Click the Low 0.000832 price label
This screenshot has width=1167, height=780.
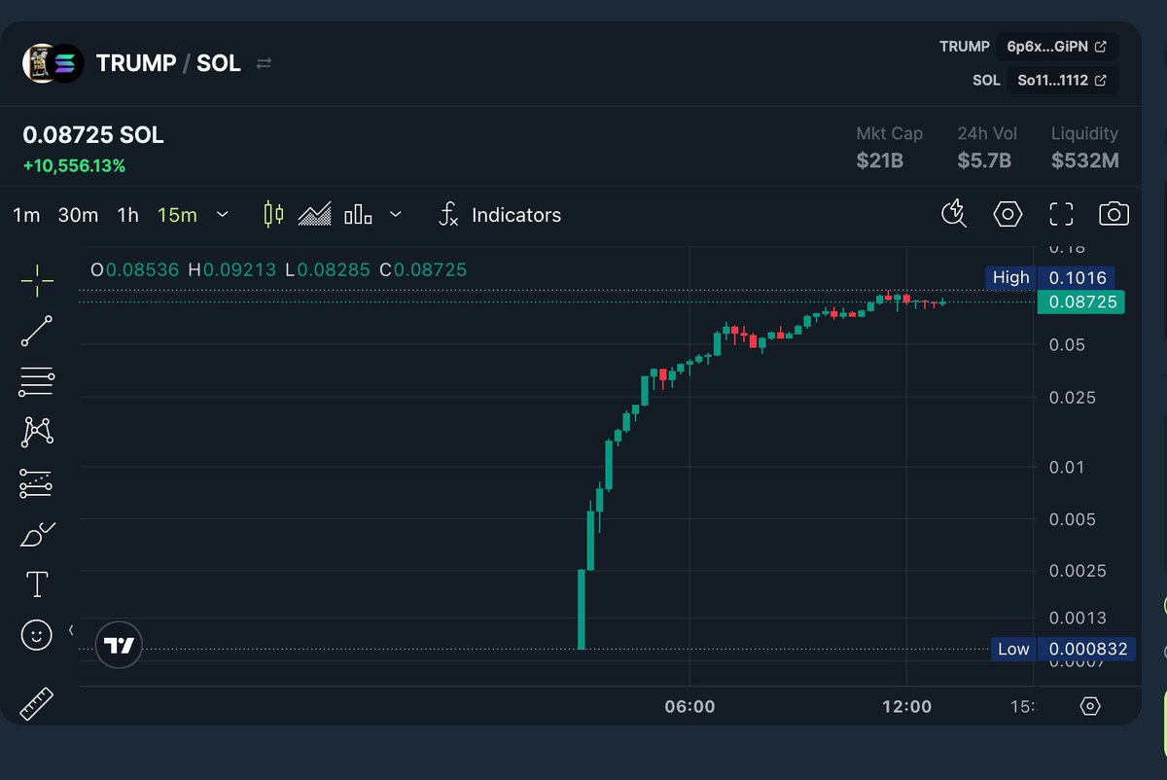click(1063, 649)
